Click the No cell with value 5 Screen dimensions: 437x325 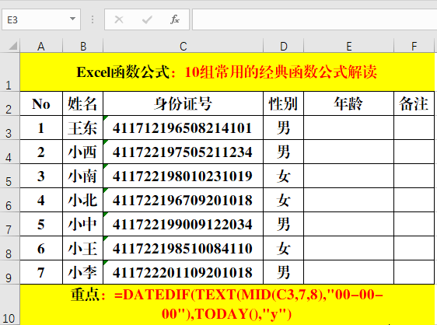(x=41, y=224)
